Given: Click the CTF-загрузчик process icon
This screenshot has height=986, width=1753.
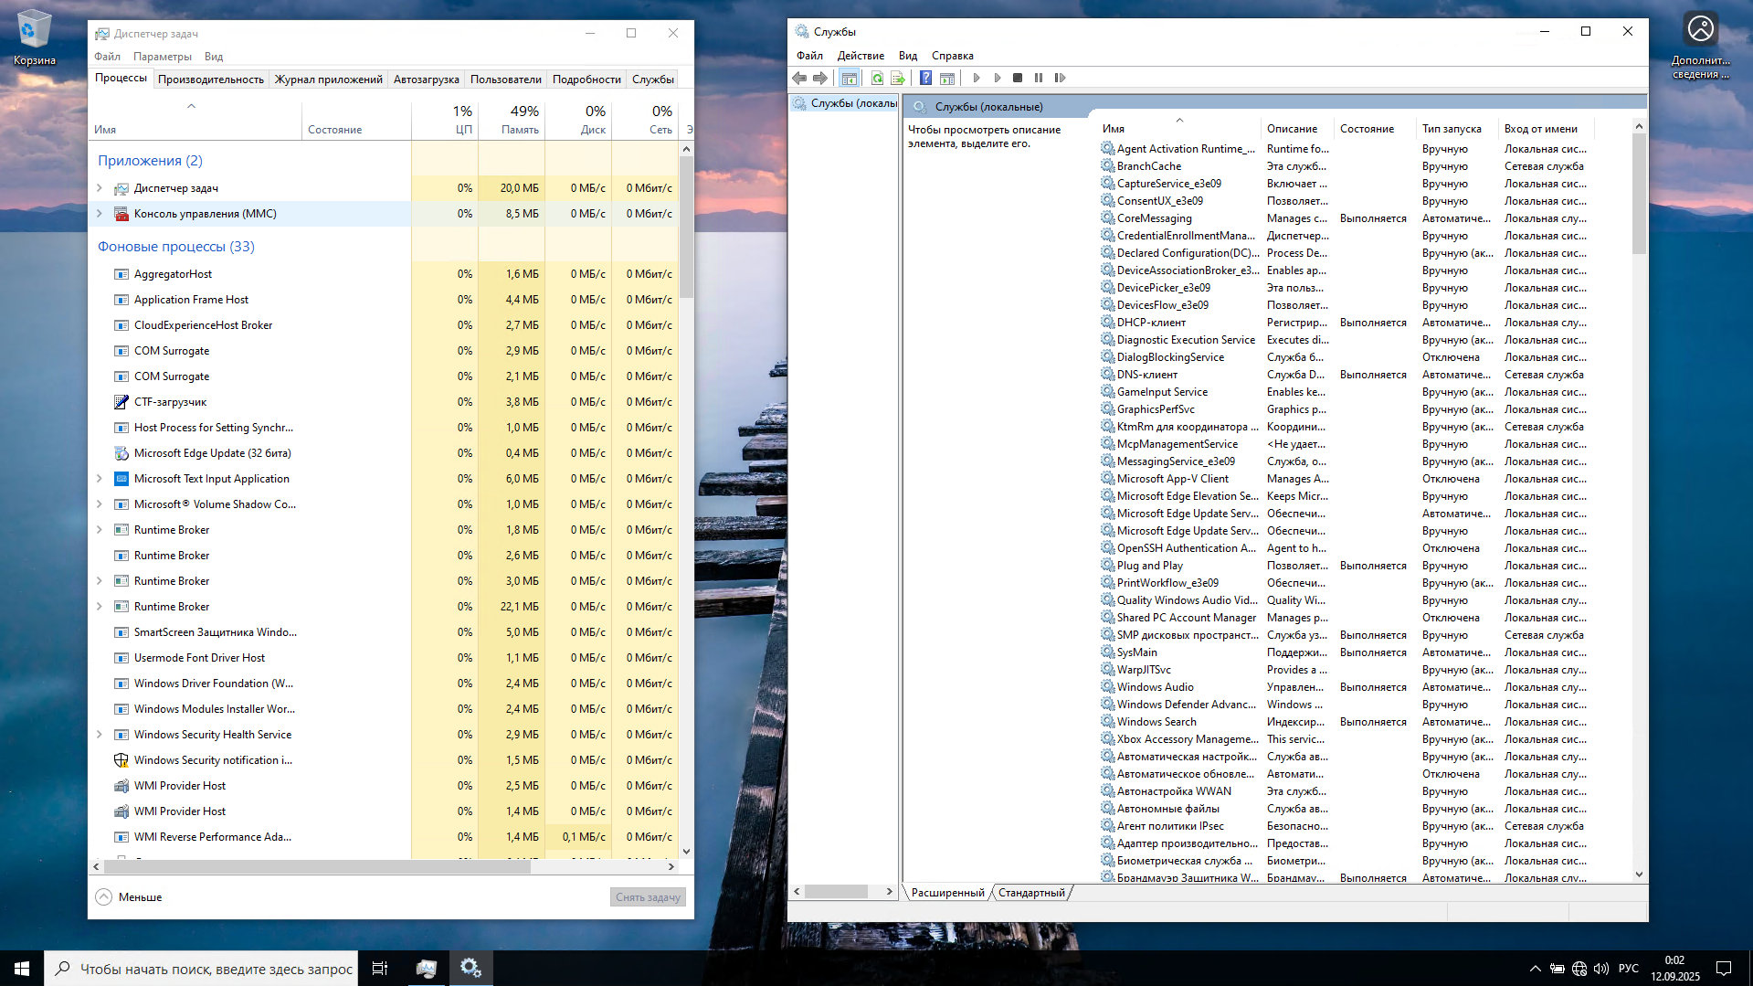Looking at the screenshot, I should (x=121, y=402).
